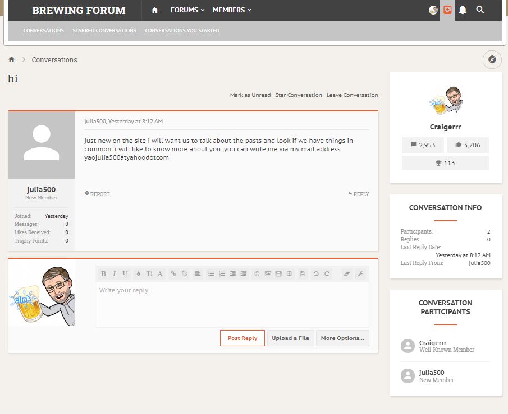This screenshot has width=508, height=414.
Task: Switch to the Starred Conversations tab
Action: tap(104, 31)
